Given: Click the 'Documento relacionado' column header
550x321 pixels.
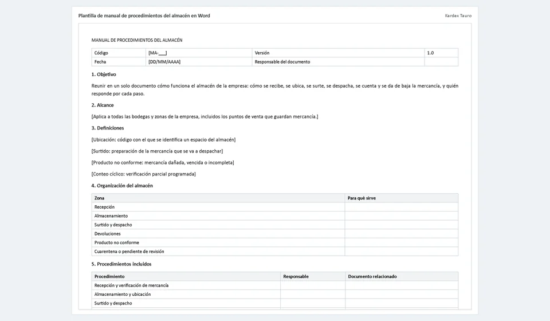Looking at the screenshot, I should 402,276.
